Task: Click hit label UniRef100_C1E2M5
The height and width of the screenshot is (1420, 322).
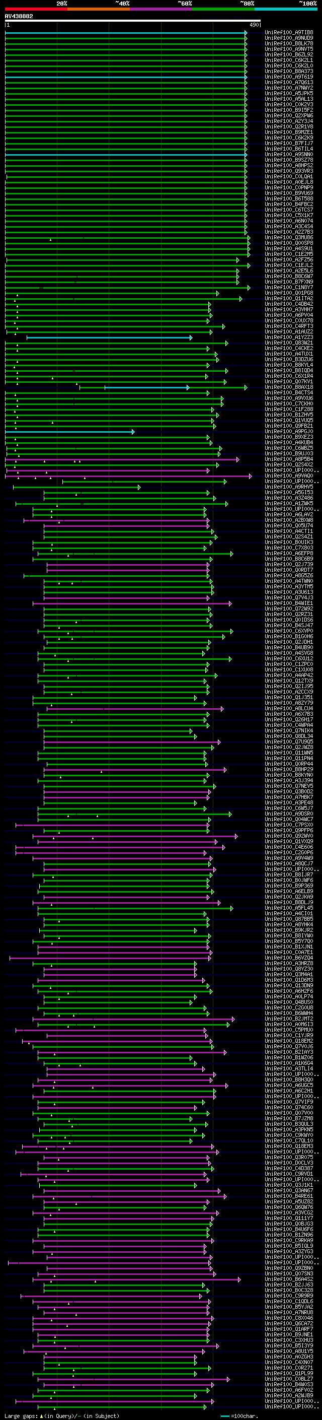Action: pos(289,254)
